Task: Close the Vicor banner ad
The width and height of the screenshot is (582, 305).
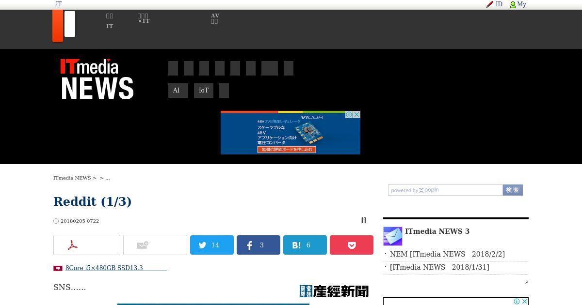Action: 356,115
